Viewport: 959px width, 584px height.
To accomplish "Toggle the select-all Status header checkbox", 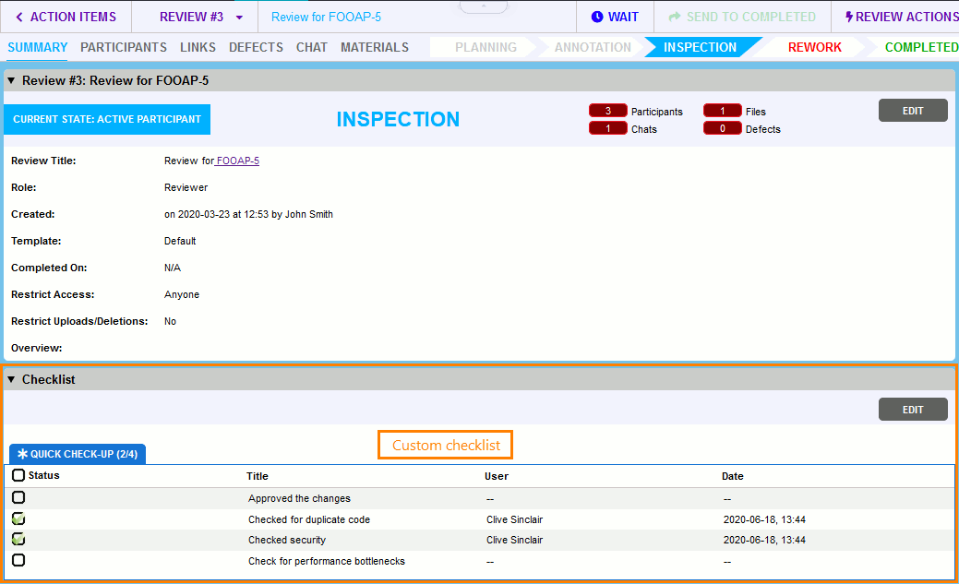I will pyautogui.click(x=18, y=475).
